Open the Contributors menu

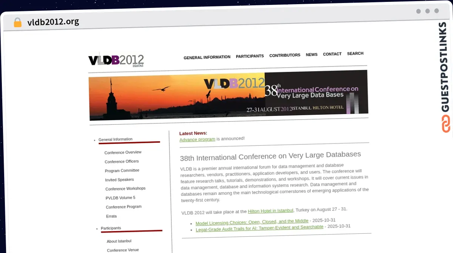click(x=285, y=55)
